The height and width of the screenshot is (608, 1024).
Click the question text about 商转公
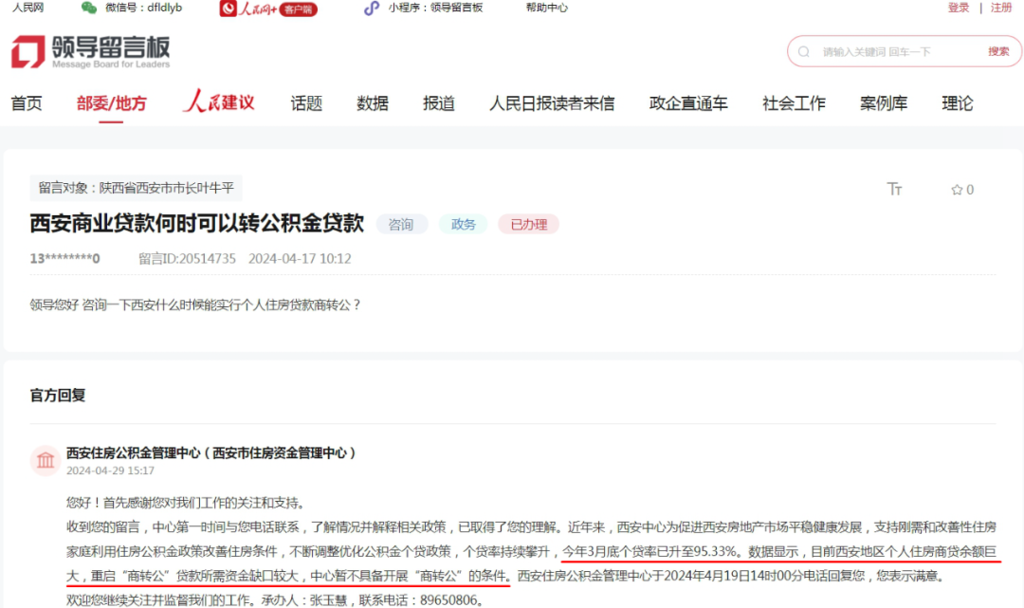(194, 305)
